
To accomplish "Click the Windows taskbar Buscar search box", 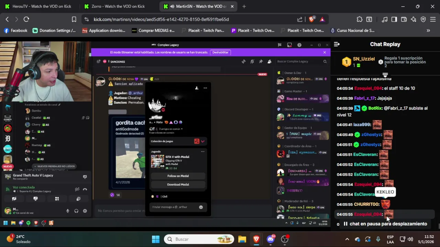I will point(199,239).
